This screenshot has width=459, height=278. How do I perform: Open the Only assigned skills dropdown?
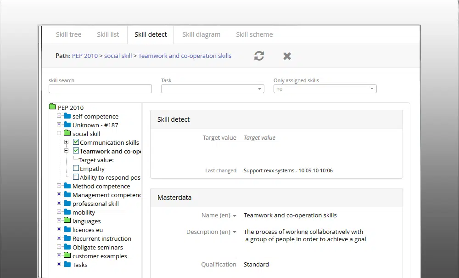coord(372,88)
